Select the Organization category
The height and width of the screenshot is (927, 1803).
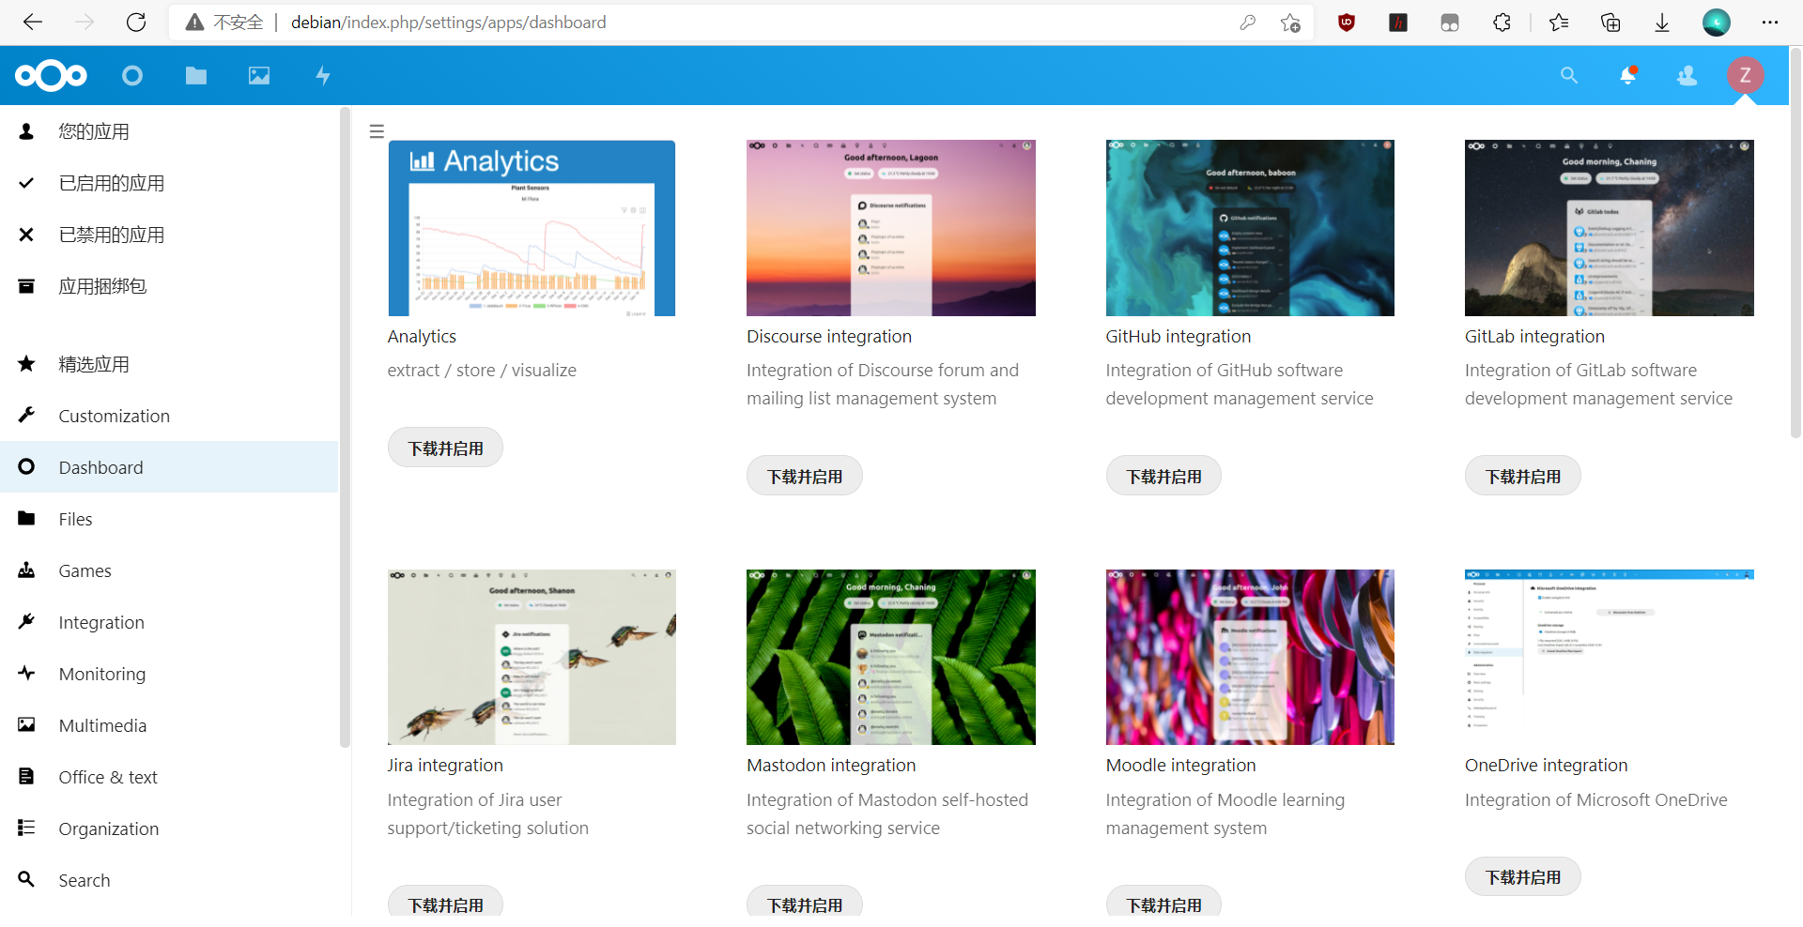tap(169, 828)
